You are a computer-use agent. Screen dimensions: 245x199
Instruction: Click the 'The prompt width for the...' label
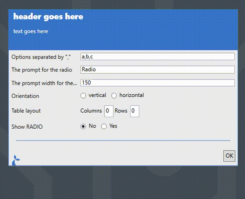click(44, 83)
